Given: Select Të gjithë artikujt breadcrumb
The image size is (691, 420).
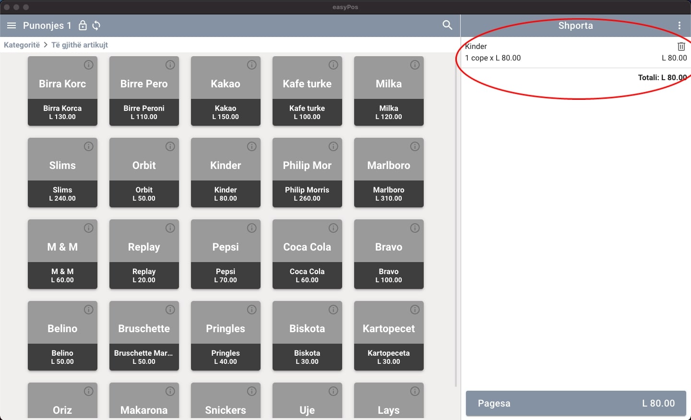Looking at the screenshot, I should coord(80,45).
